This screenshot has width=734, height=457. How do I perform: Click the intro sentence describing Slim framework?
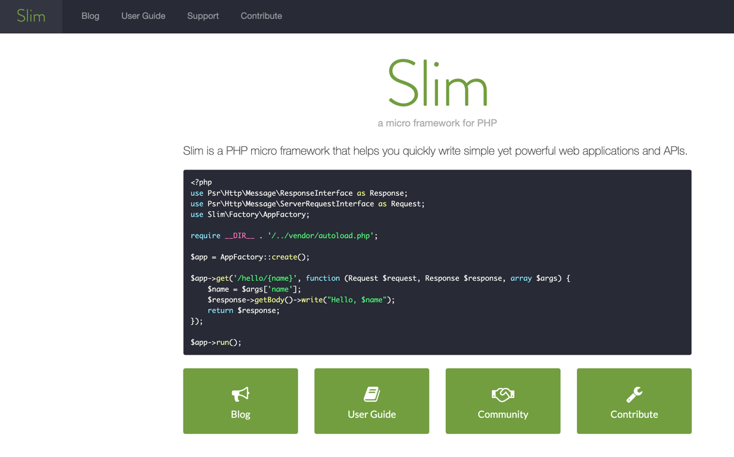coord(435,151)
